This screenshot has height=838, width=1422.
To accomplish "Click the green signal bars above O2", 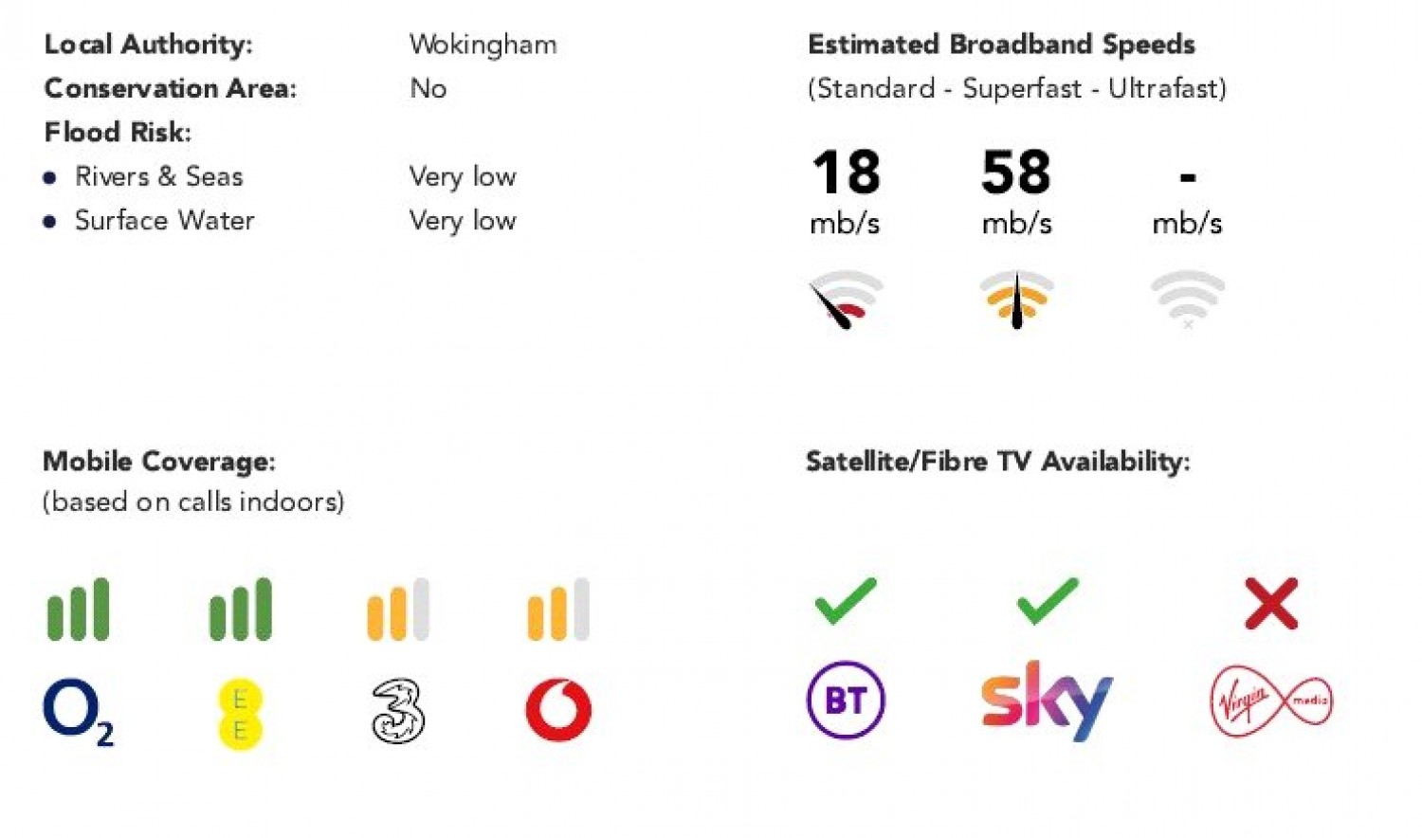I will (78, 610).
